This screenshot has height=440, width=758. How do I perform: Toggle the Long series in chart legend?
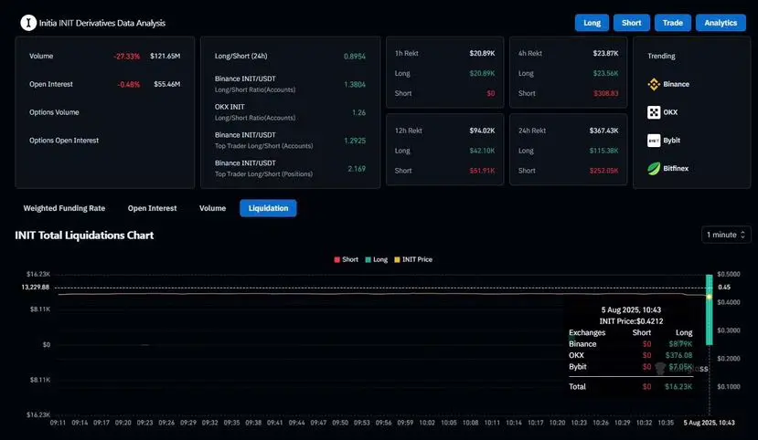click(x=377, y=259)
